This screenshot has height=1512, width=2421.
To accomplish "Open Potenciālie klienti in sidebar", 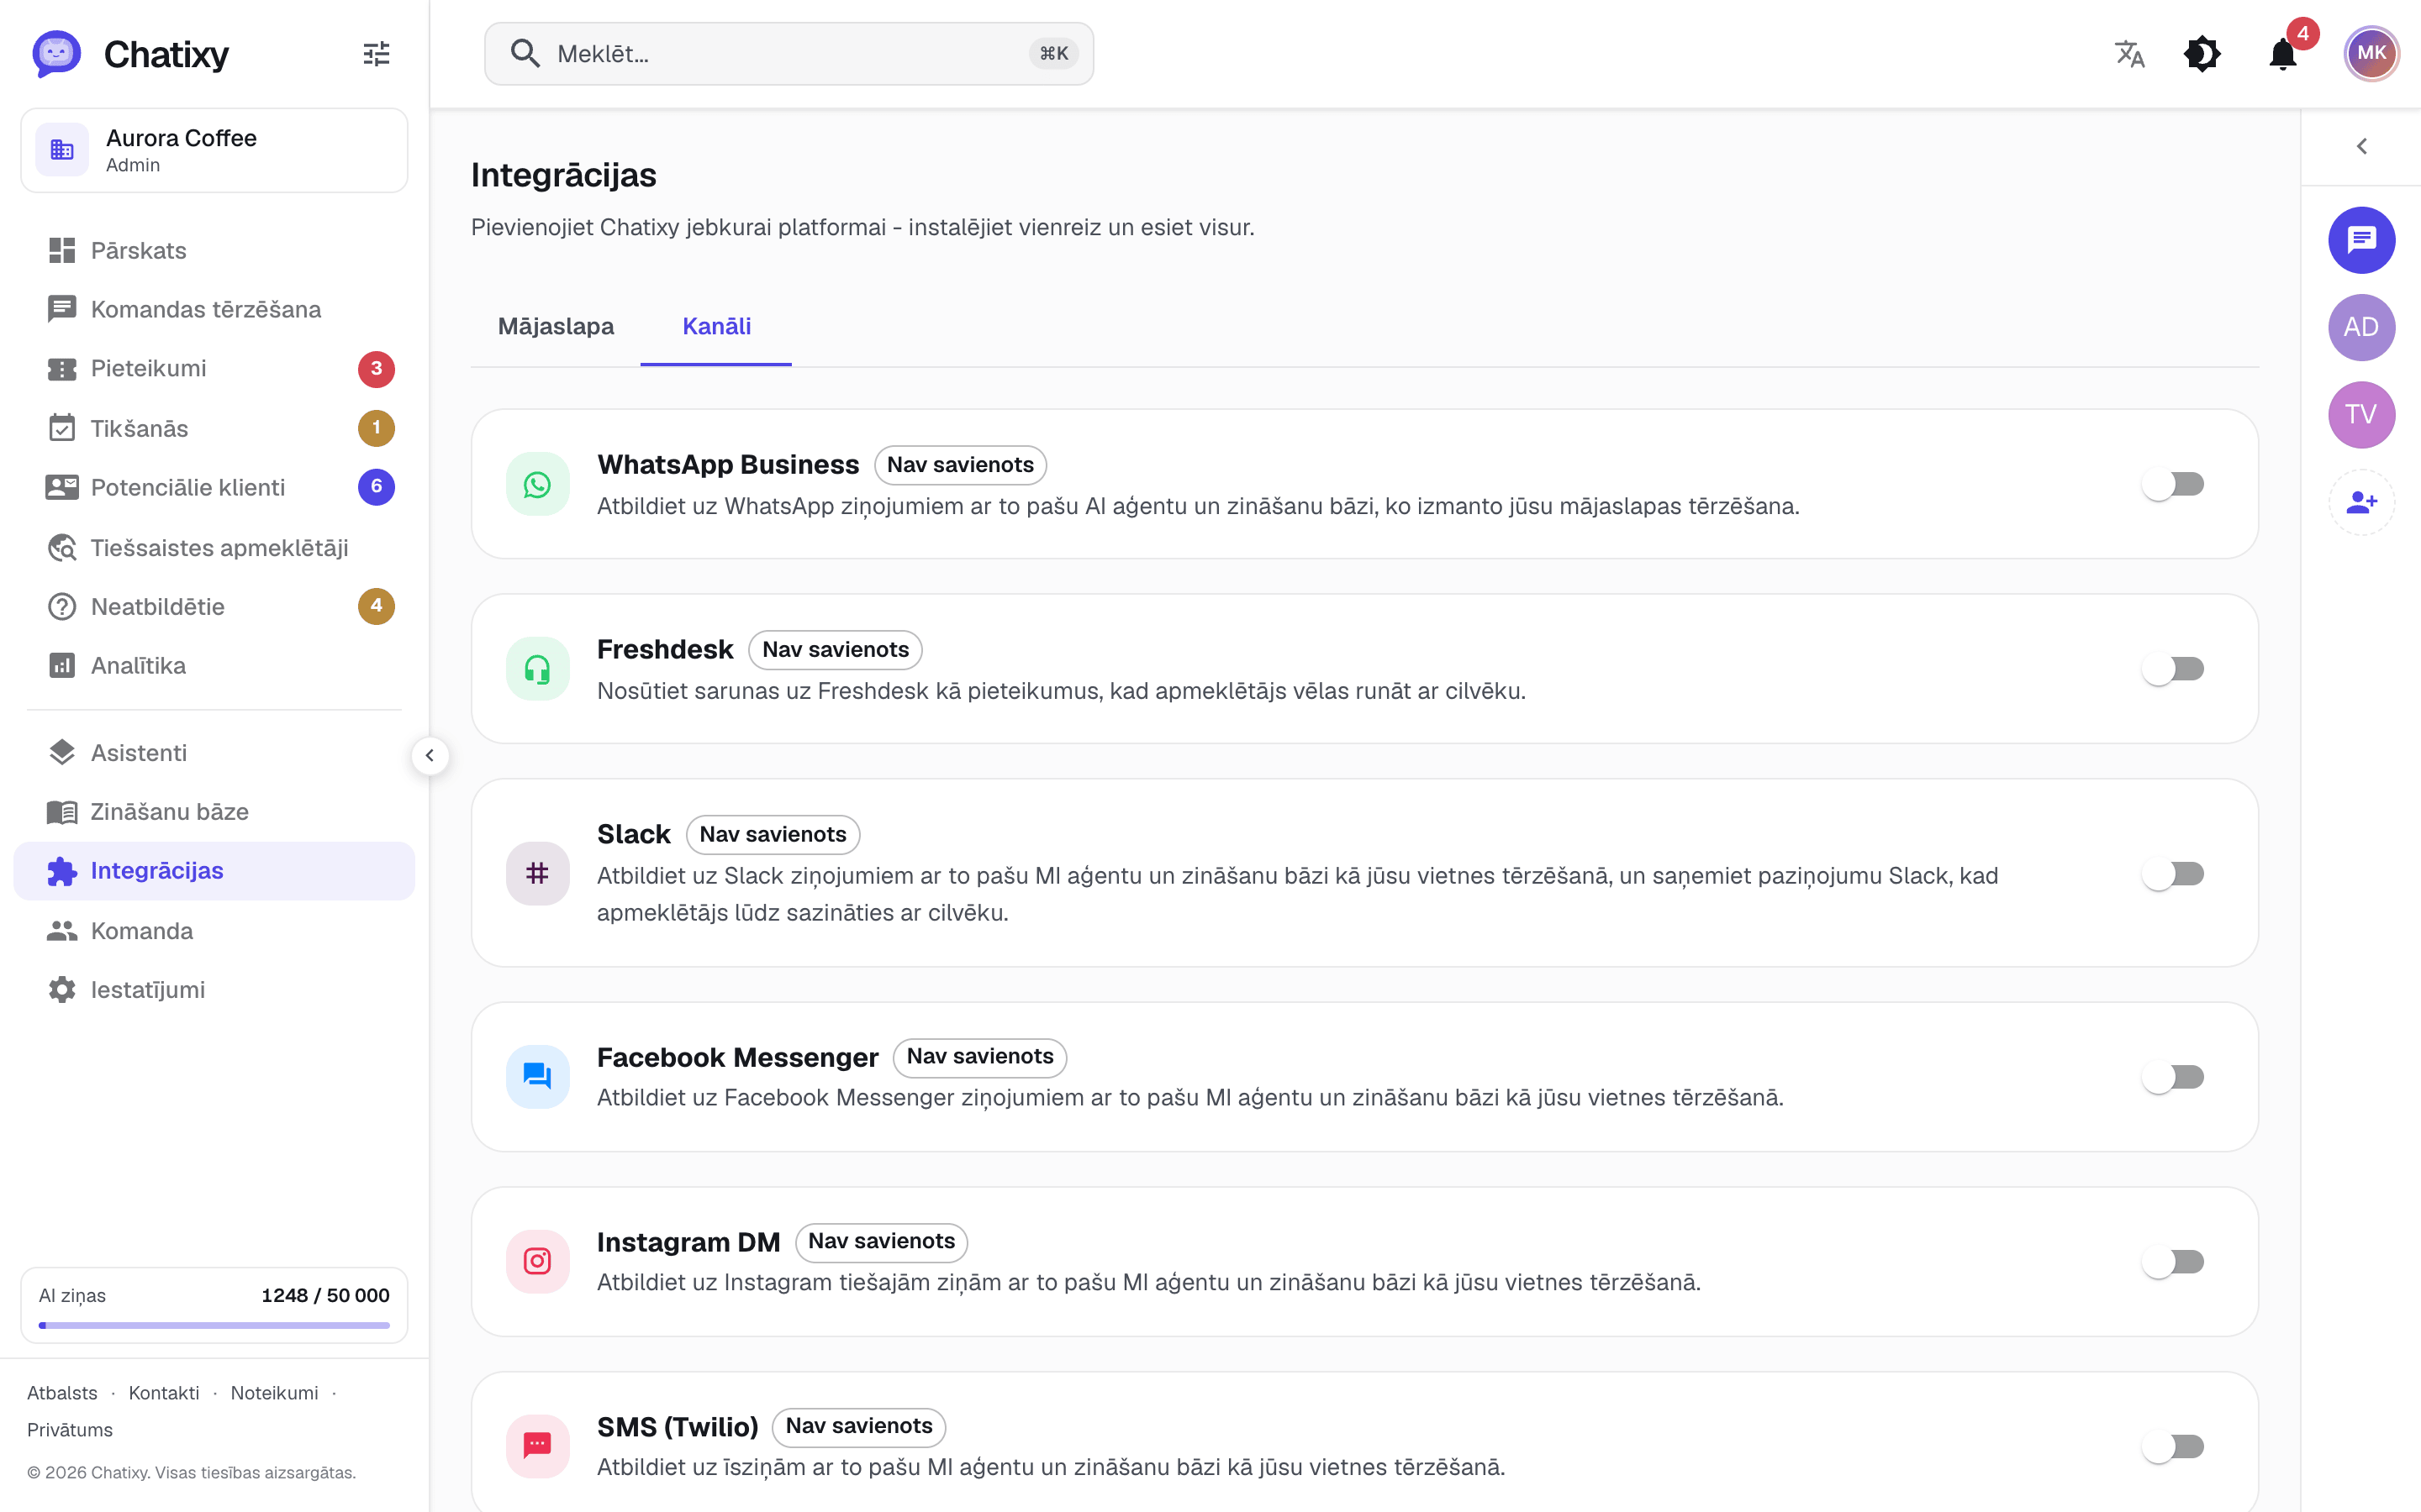I will [x=214, y=488].
